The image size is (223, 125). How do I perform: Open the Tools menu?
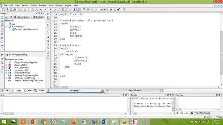tap(51, 6)
